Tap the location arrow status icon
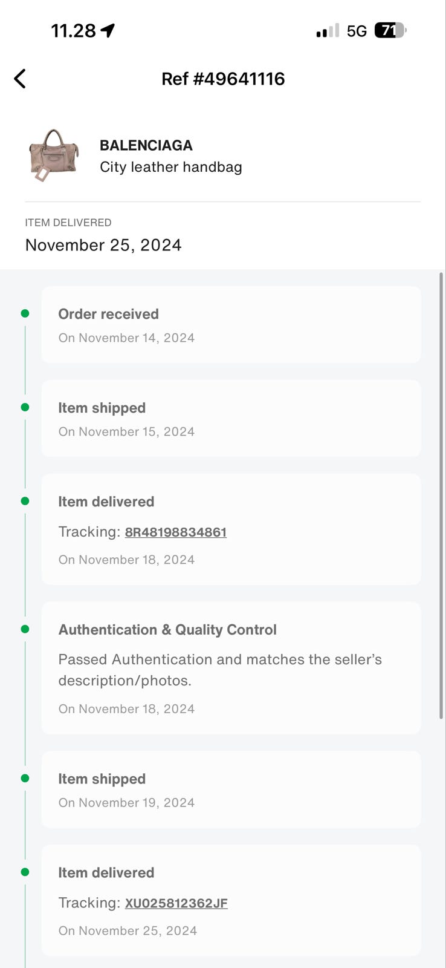446x968 pixels. tap(108, 30)
